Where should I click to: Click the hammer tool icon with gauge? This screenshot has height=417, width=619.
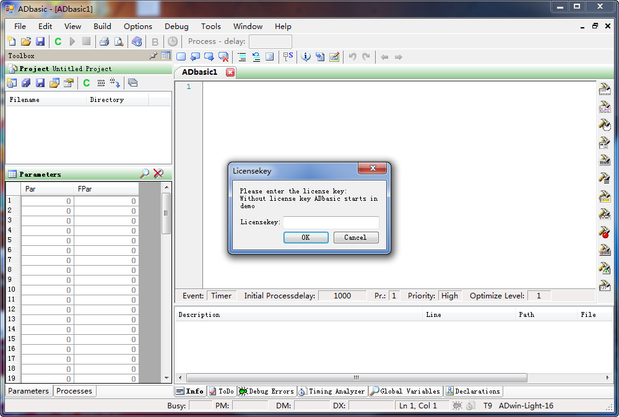pos(604,268)
